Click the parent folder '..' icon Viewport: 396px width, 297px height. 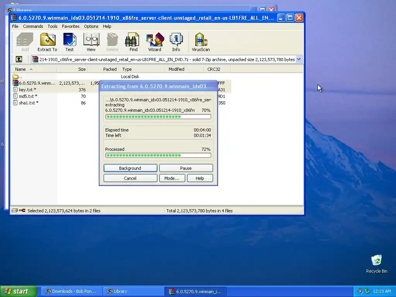pos(15,76)
